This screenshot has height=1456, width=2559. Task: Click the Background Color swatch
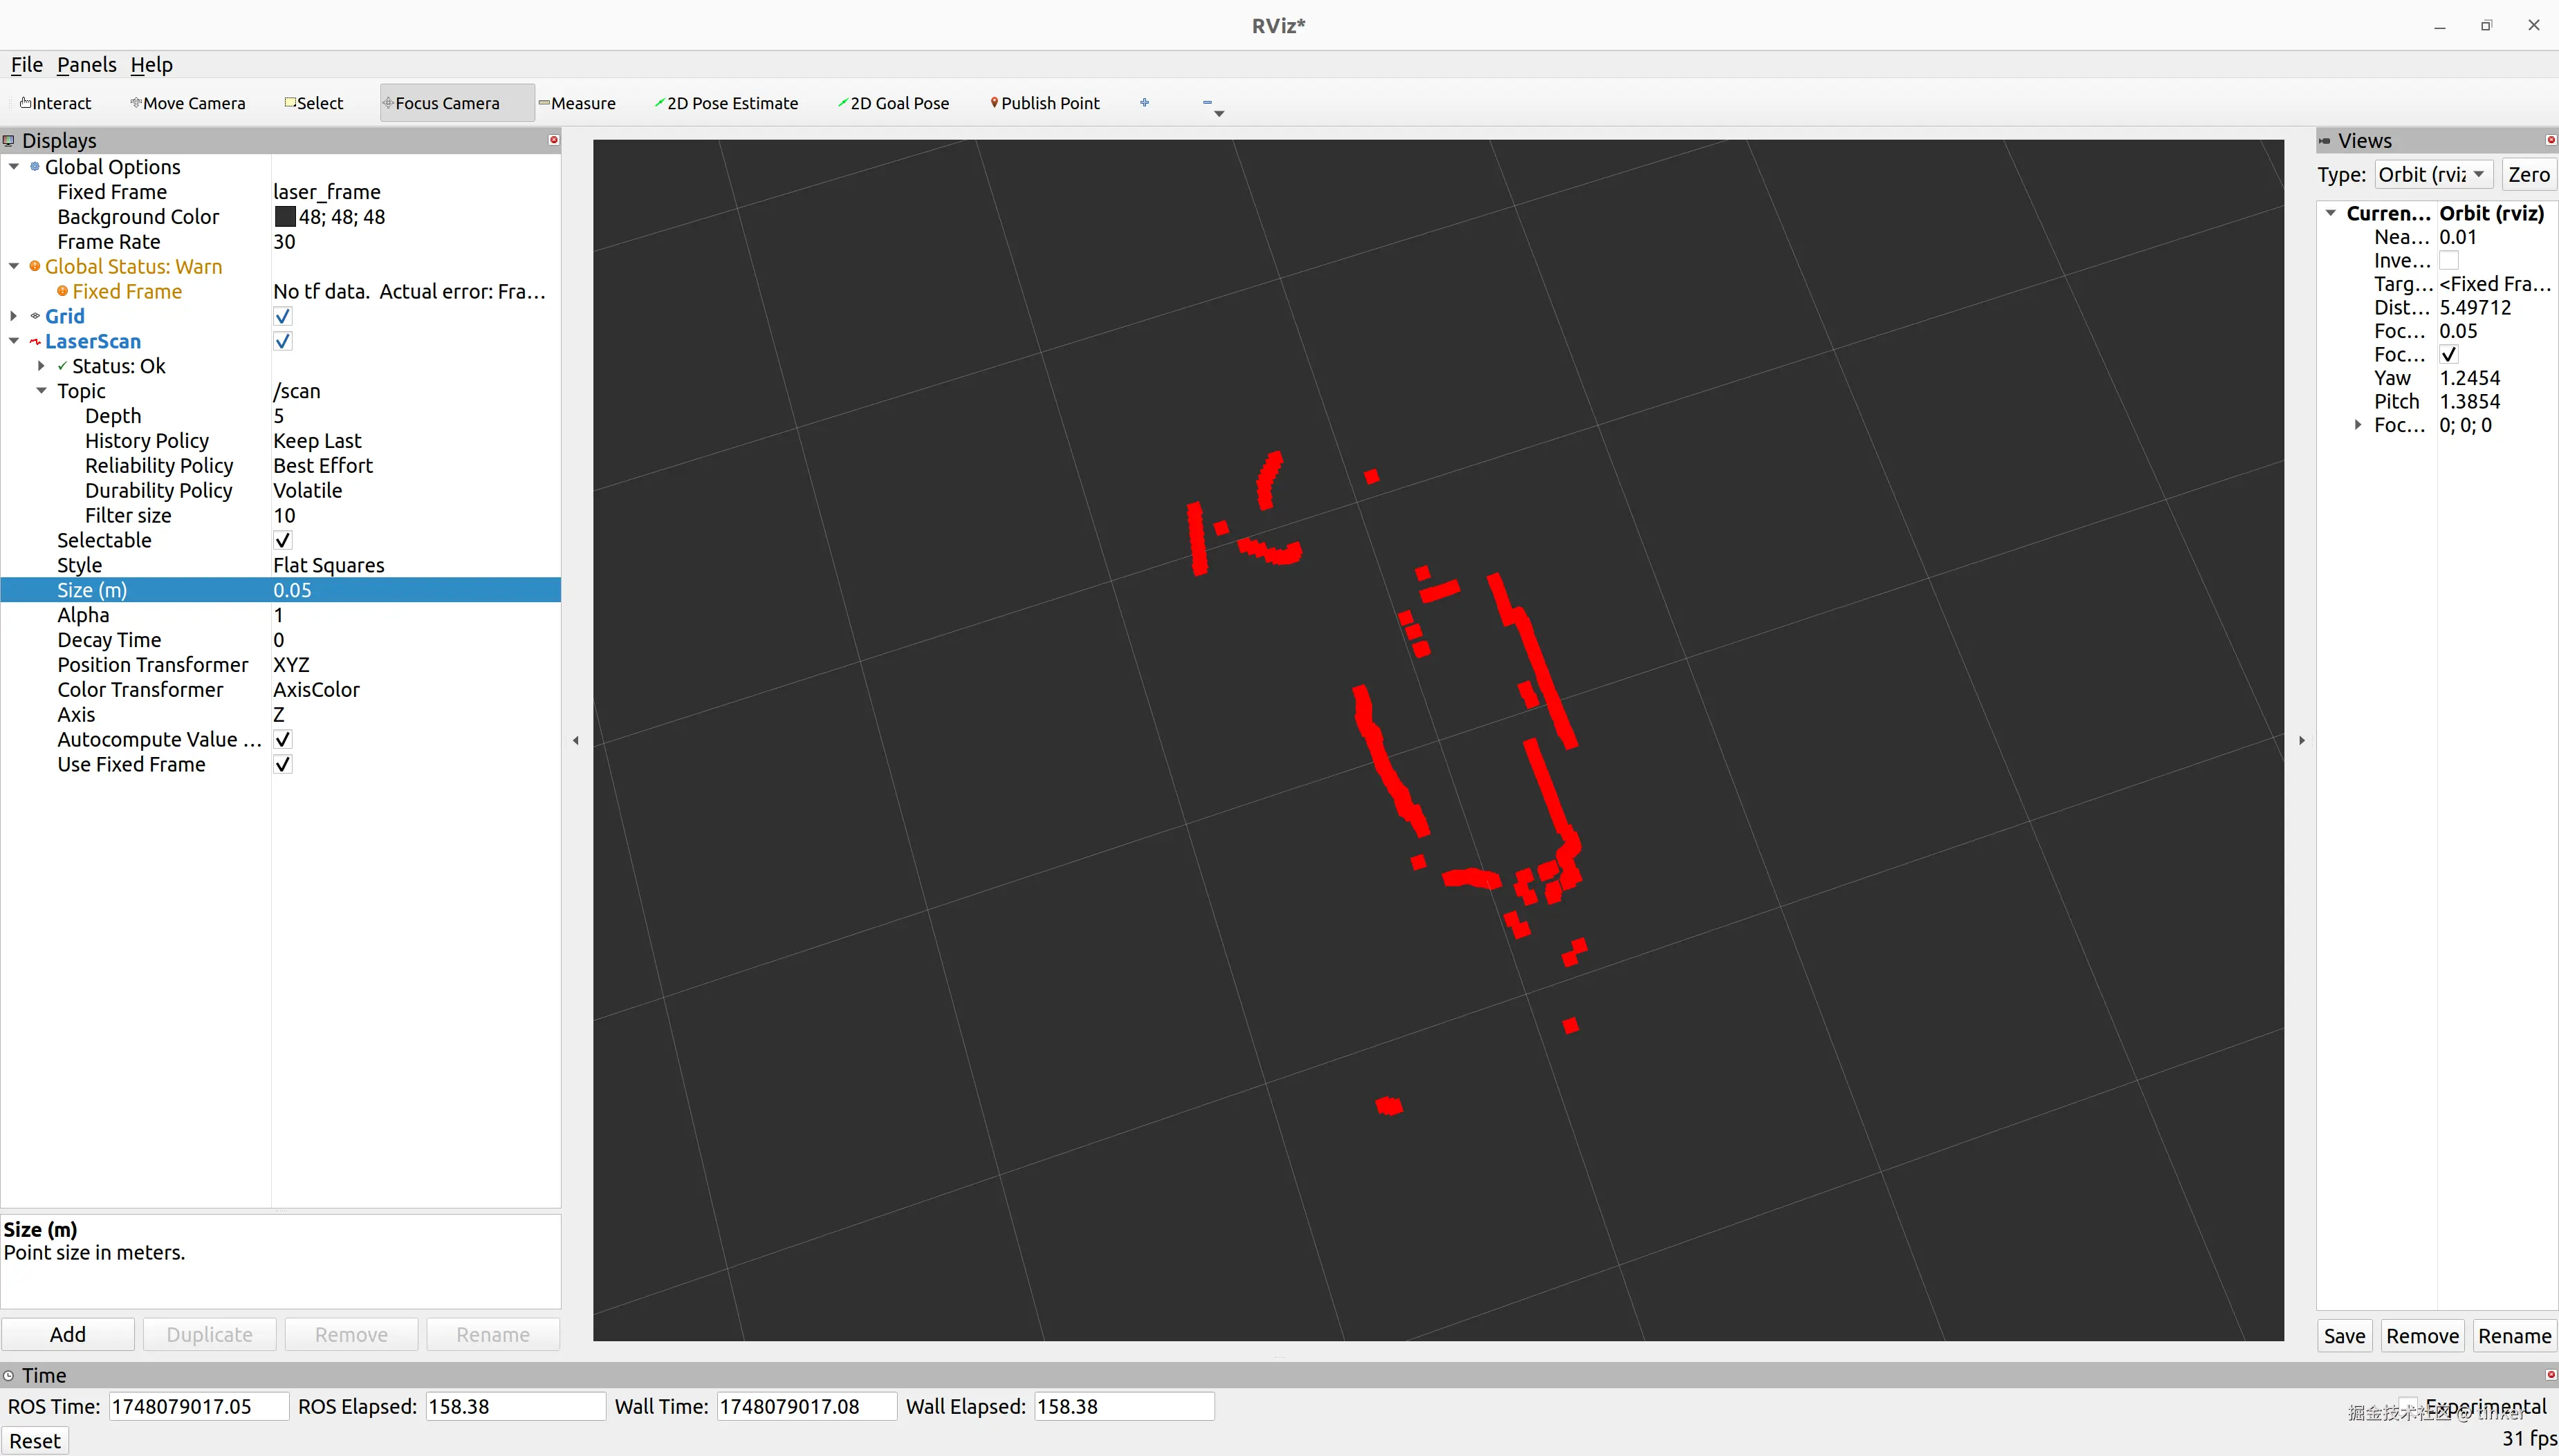click(285, 217)
